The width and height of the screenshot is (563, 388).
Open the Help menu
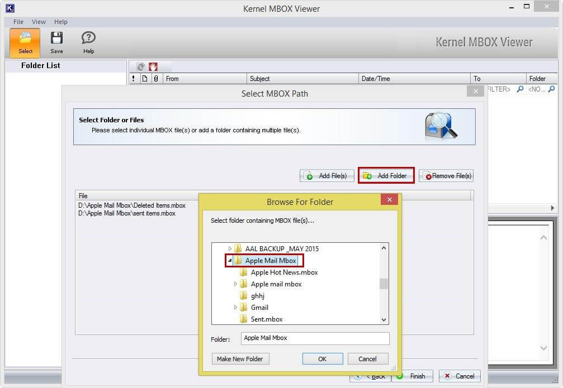61,22
